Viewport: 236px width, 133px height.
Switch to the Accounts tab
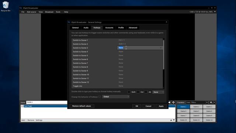pos(109,28)
